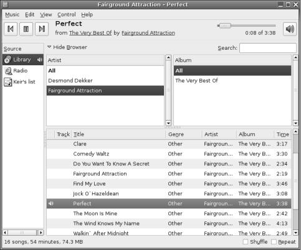301x250 pixels.
Task: Open the Edit menu
Action: (30, 14)
